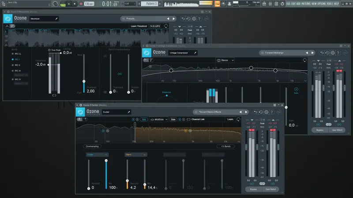This screenshot has width=353, height=198.
Task: Open Mid/Side dropdown in Exciter
Action: pyautogui.click(x=159, y=119)
